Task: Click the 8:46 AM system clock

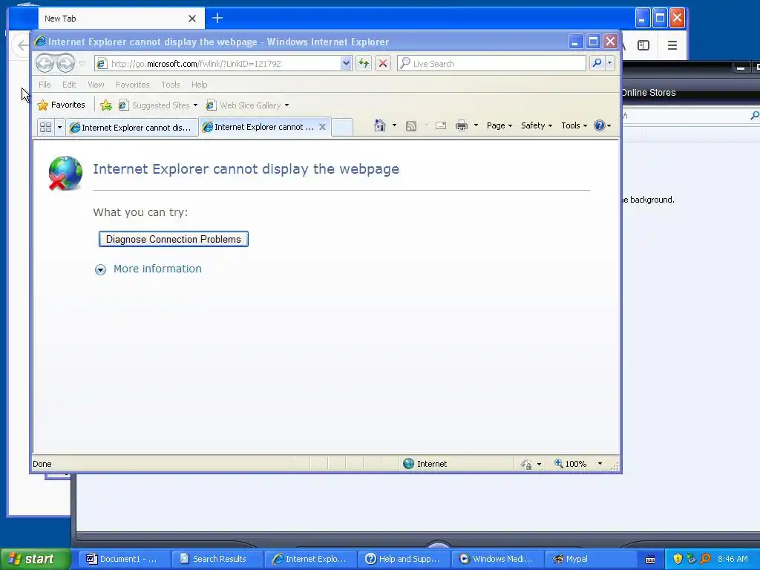Action: [733, 559]
